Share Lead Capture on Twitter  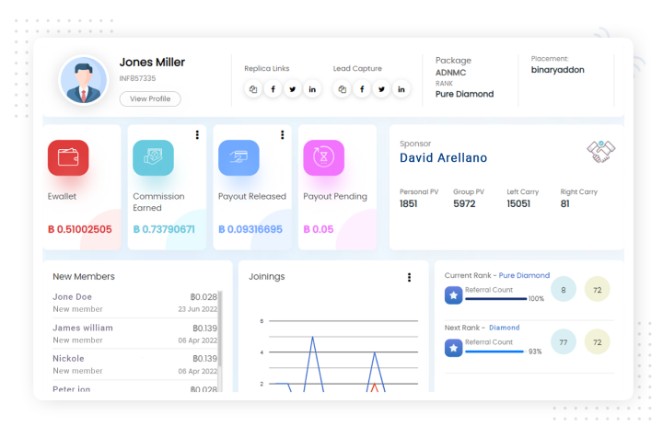pos(382,89)
